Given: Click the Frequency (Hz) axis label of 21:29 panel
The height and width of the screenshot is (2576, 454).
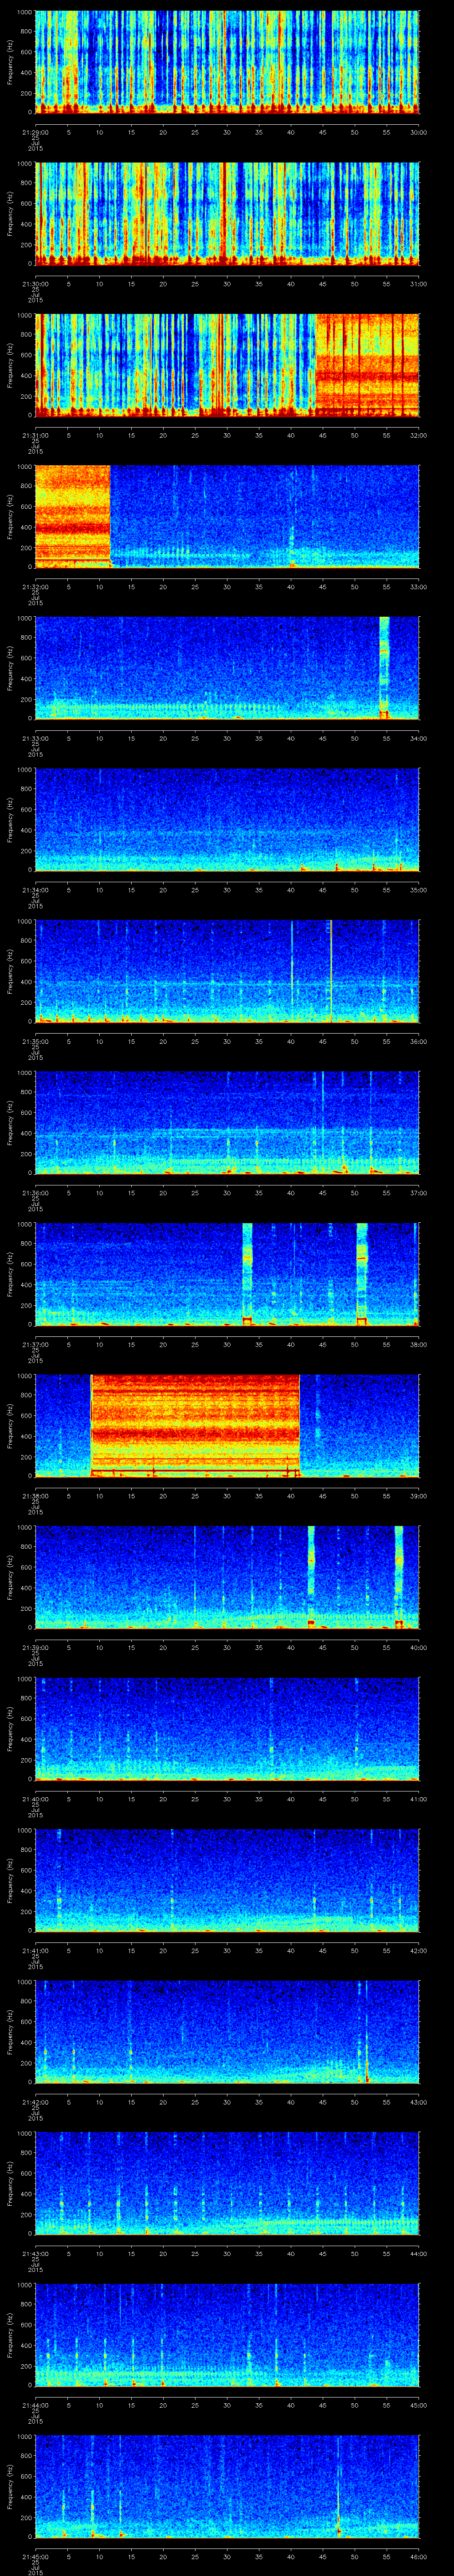Looking at the screenshot, I should pos(10,62).
